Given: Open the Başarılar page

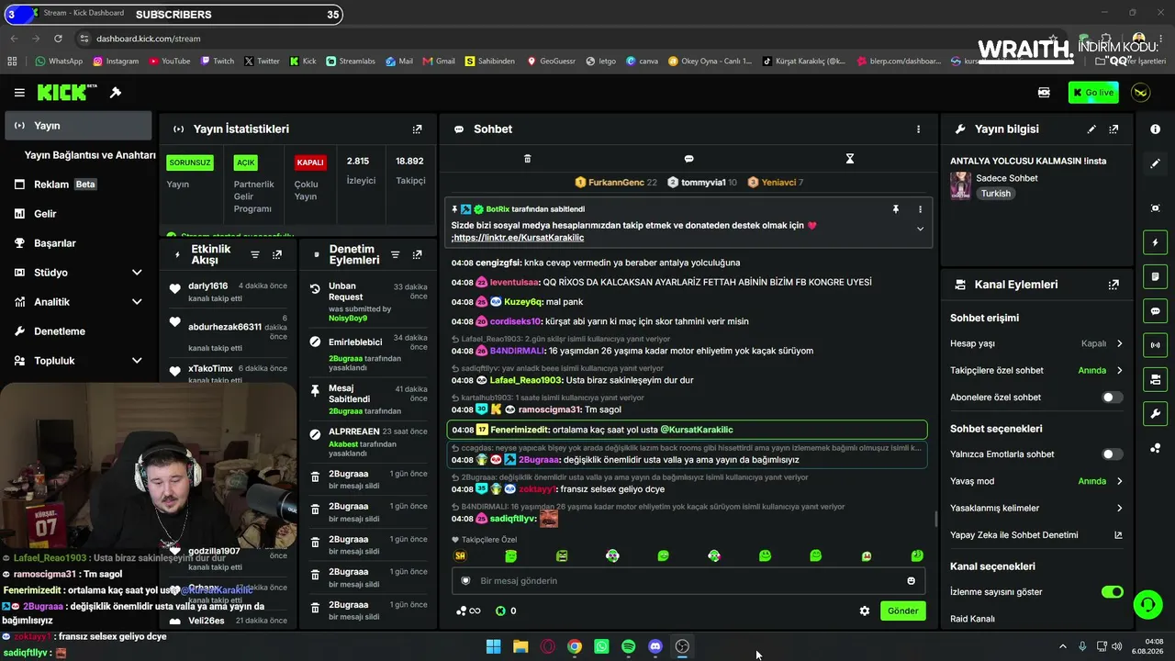Looking at the screenshot, I should tap(76, 243).
